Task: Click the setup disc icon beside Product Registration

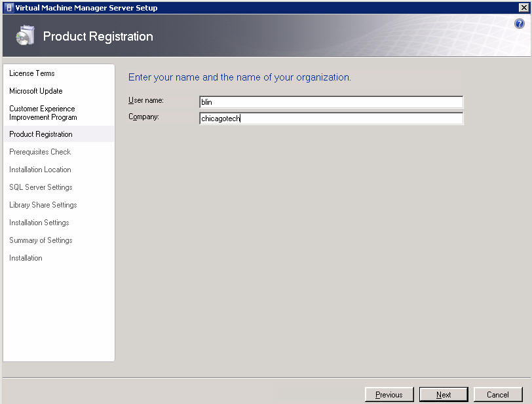Action: (x=25, y=35)
